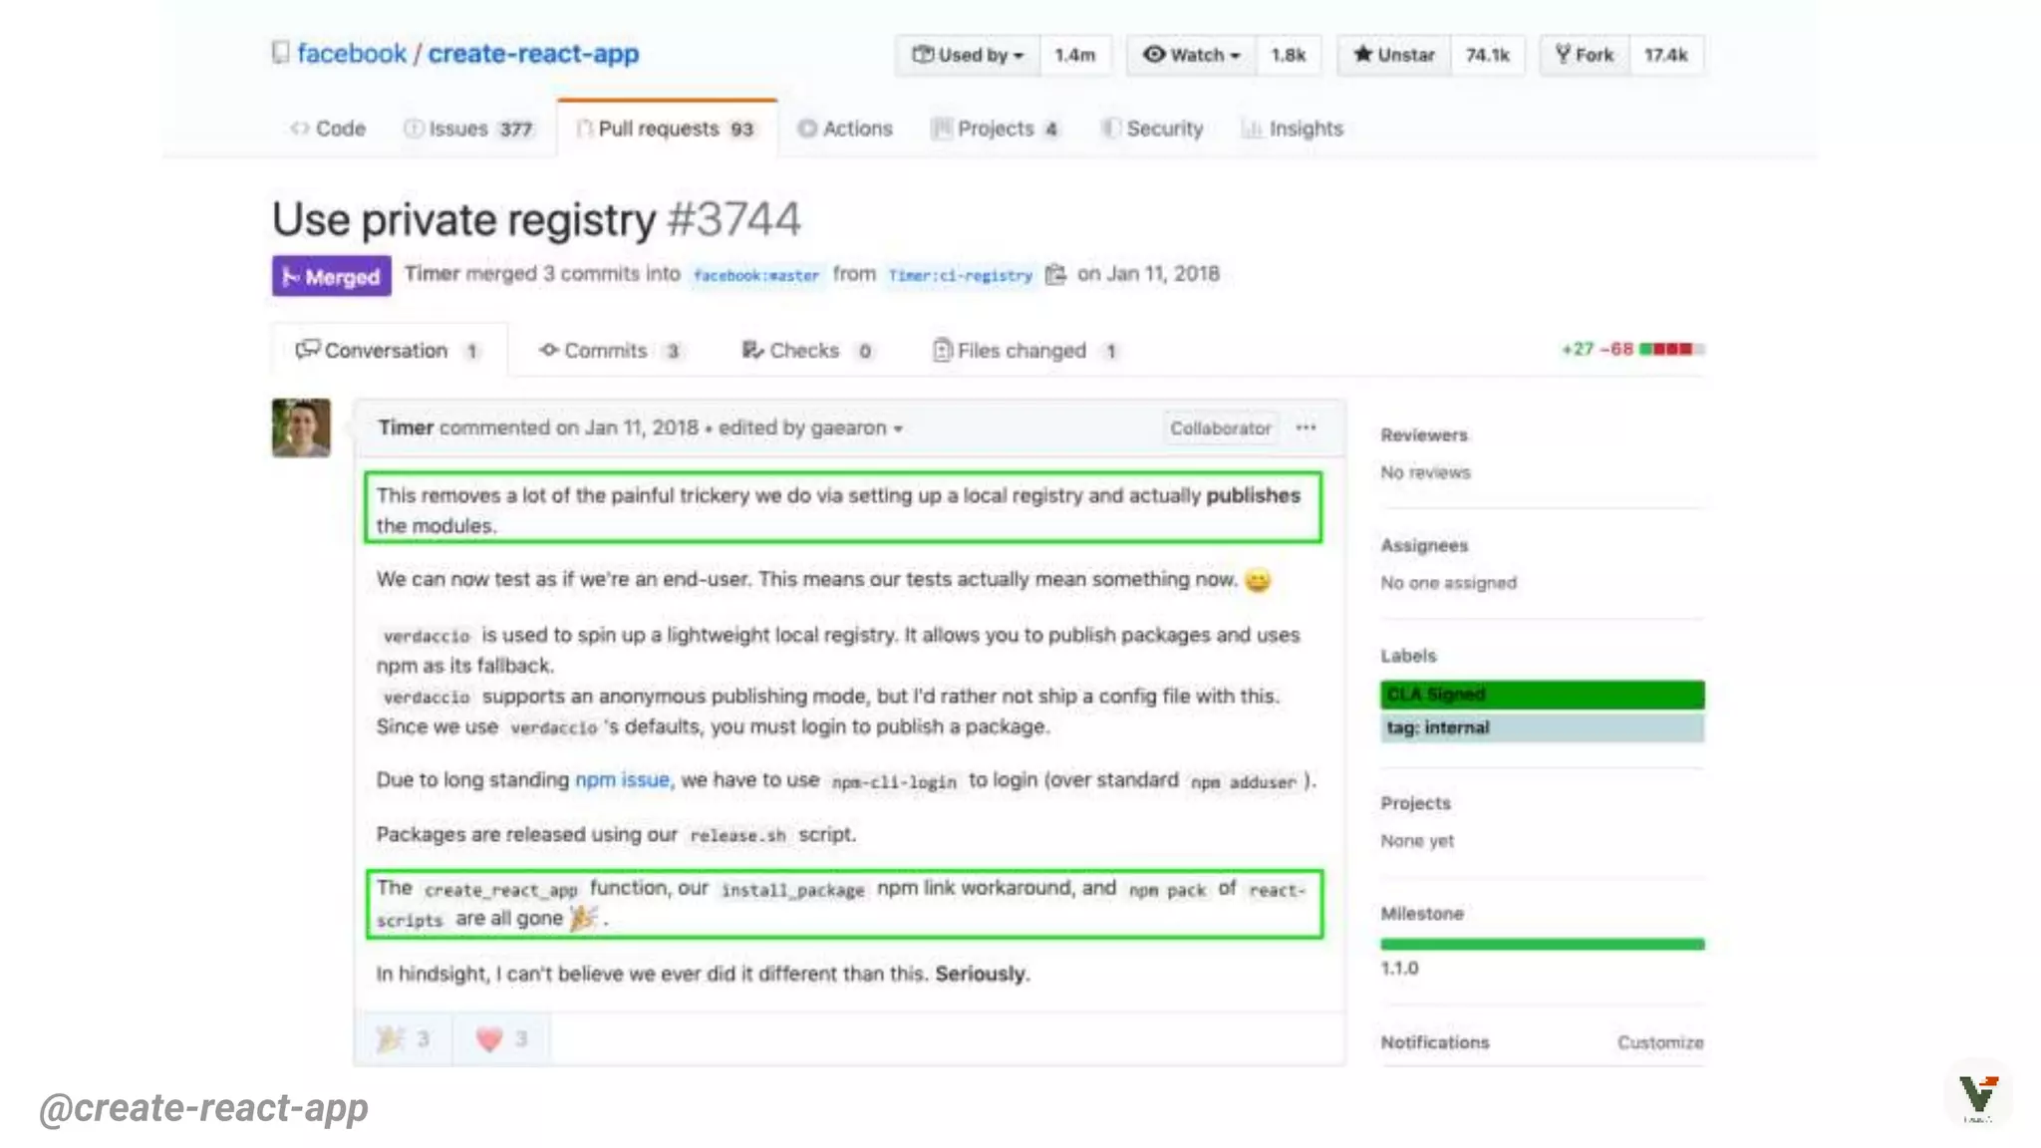The image size is (2041, 1148).
Task: Click the Vercel logo at bottom right
Action: coord(1977,1095)
